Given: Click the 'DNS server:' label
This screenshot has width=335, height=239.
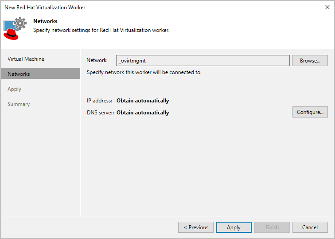Looking at the screenshot, I should [101, 113].
